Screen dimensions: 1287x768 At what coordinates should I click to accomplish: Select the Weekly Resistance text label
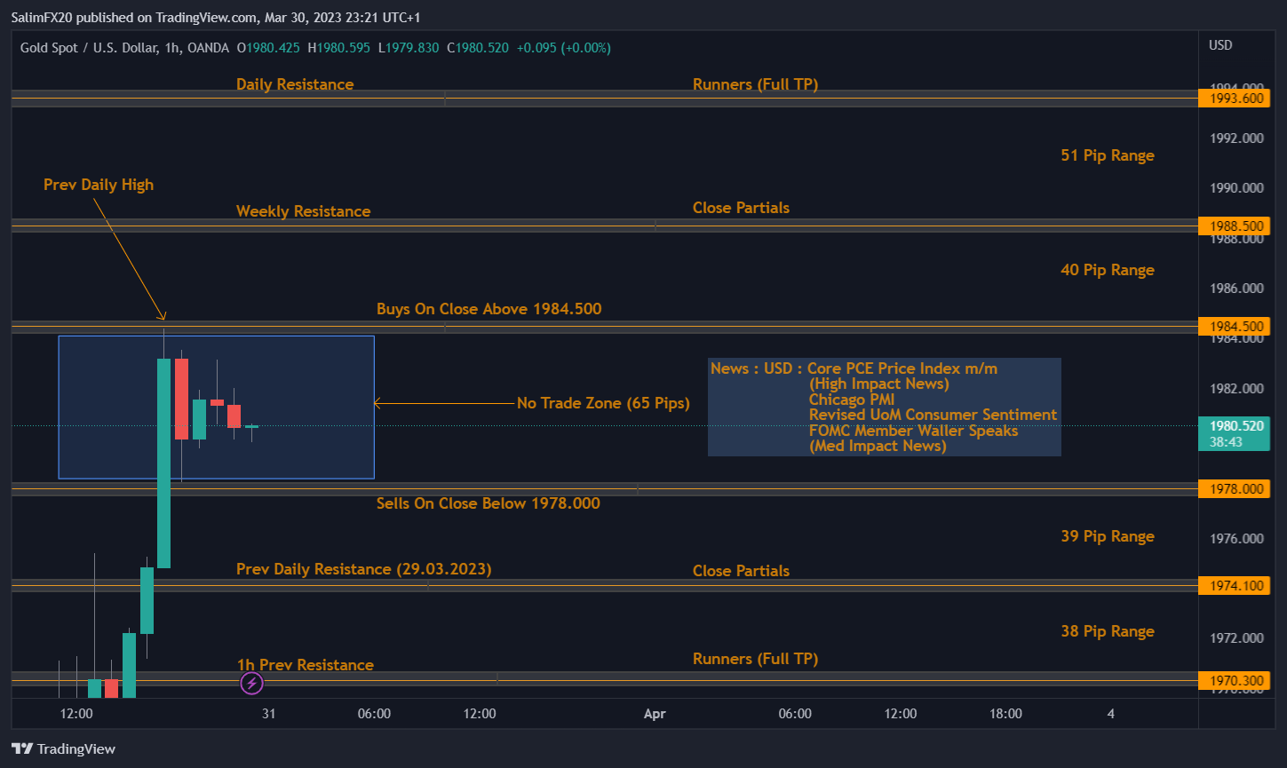[303, 211]
